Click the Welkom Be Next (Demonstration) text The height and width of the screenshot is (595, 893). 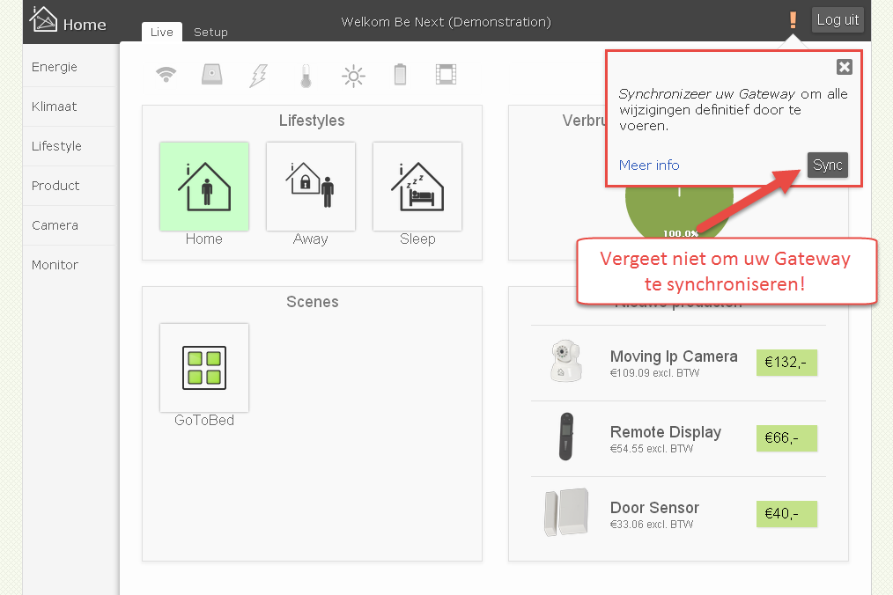[446, 22]
